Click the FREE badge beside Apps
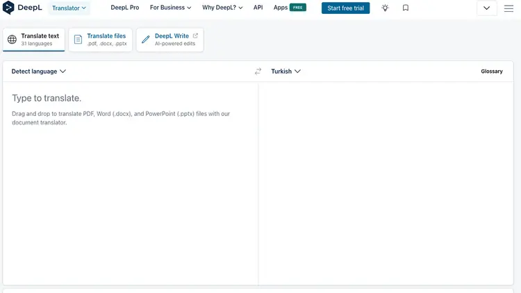This screenshot has width=521, height=293. [298, 8]
